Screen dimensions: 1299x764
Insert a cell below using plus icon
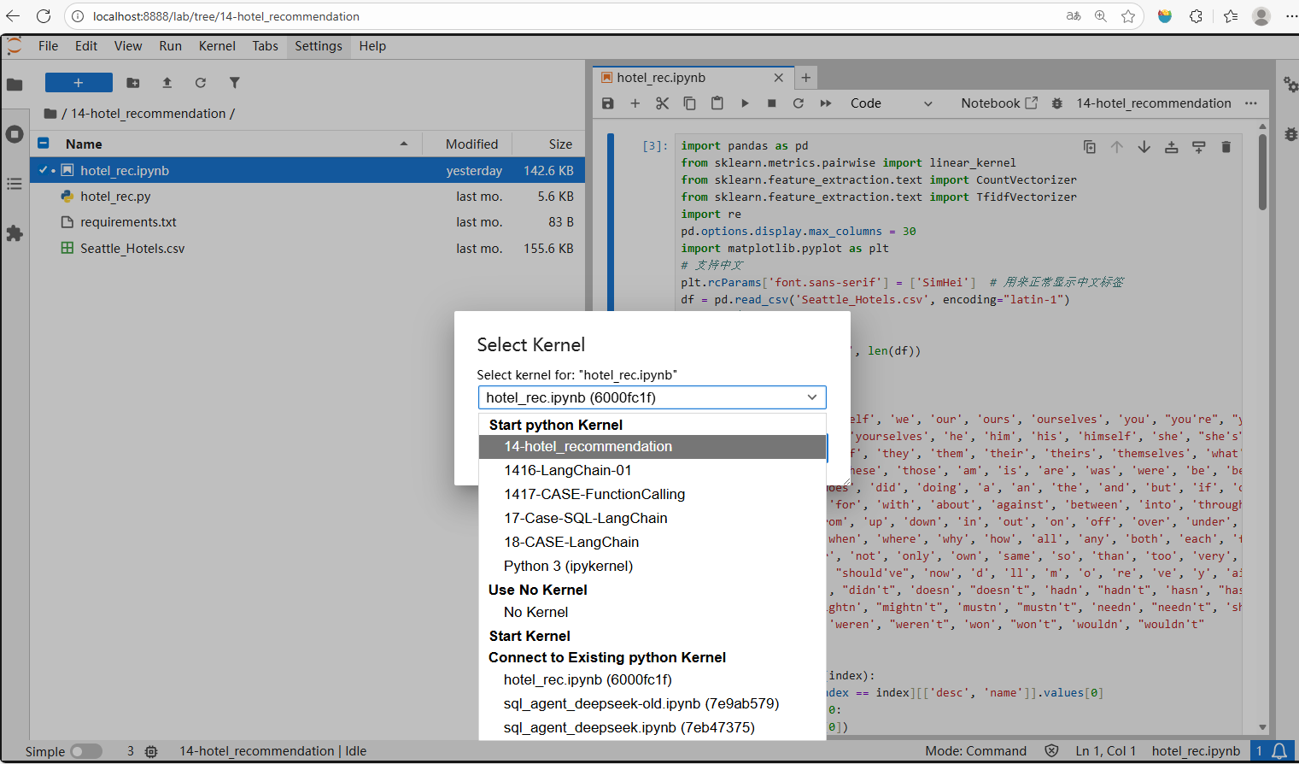point(635,103)
